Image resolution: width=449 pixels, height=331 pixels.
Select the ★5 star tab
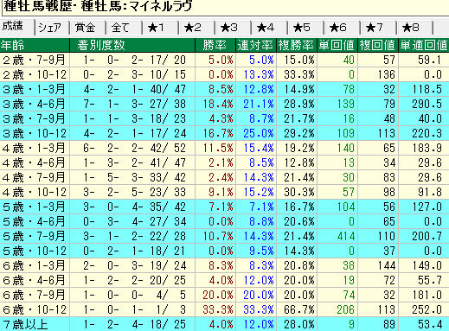point(305,28)
